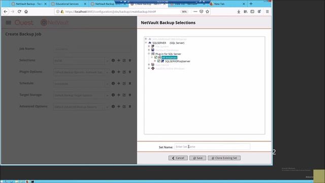Focus the Job Name input field

(x=92, y=49)
